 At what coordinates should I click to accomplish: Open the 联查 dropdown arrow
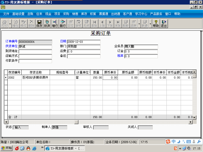(x=150, y=24)
